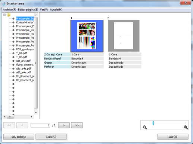This screenshot has width=193, height=144.
Task: Go to next page with > button
Action: (64, 125)
